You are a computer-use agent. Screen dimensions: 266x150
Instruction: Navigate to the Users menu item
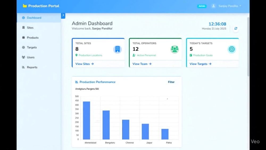(x=39, y=57)
